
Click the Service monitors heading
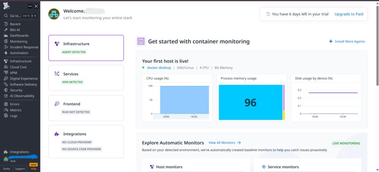pyautogui.click(x=283, y=167)
